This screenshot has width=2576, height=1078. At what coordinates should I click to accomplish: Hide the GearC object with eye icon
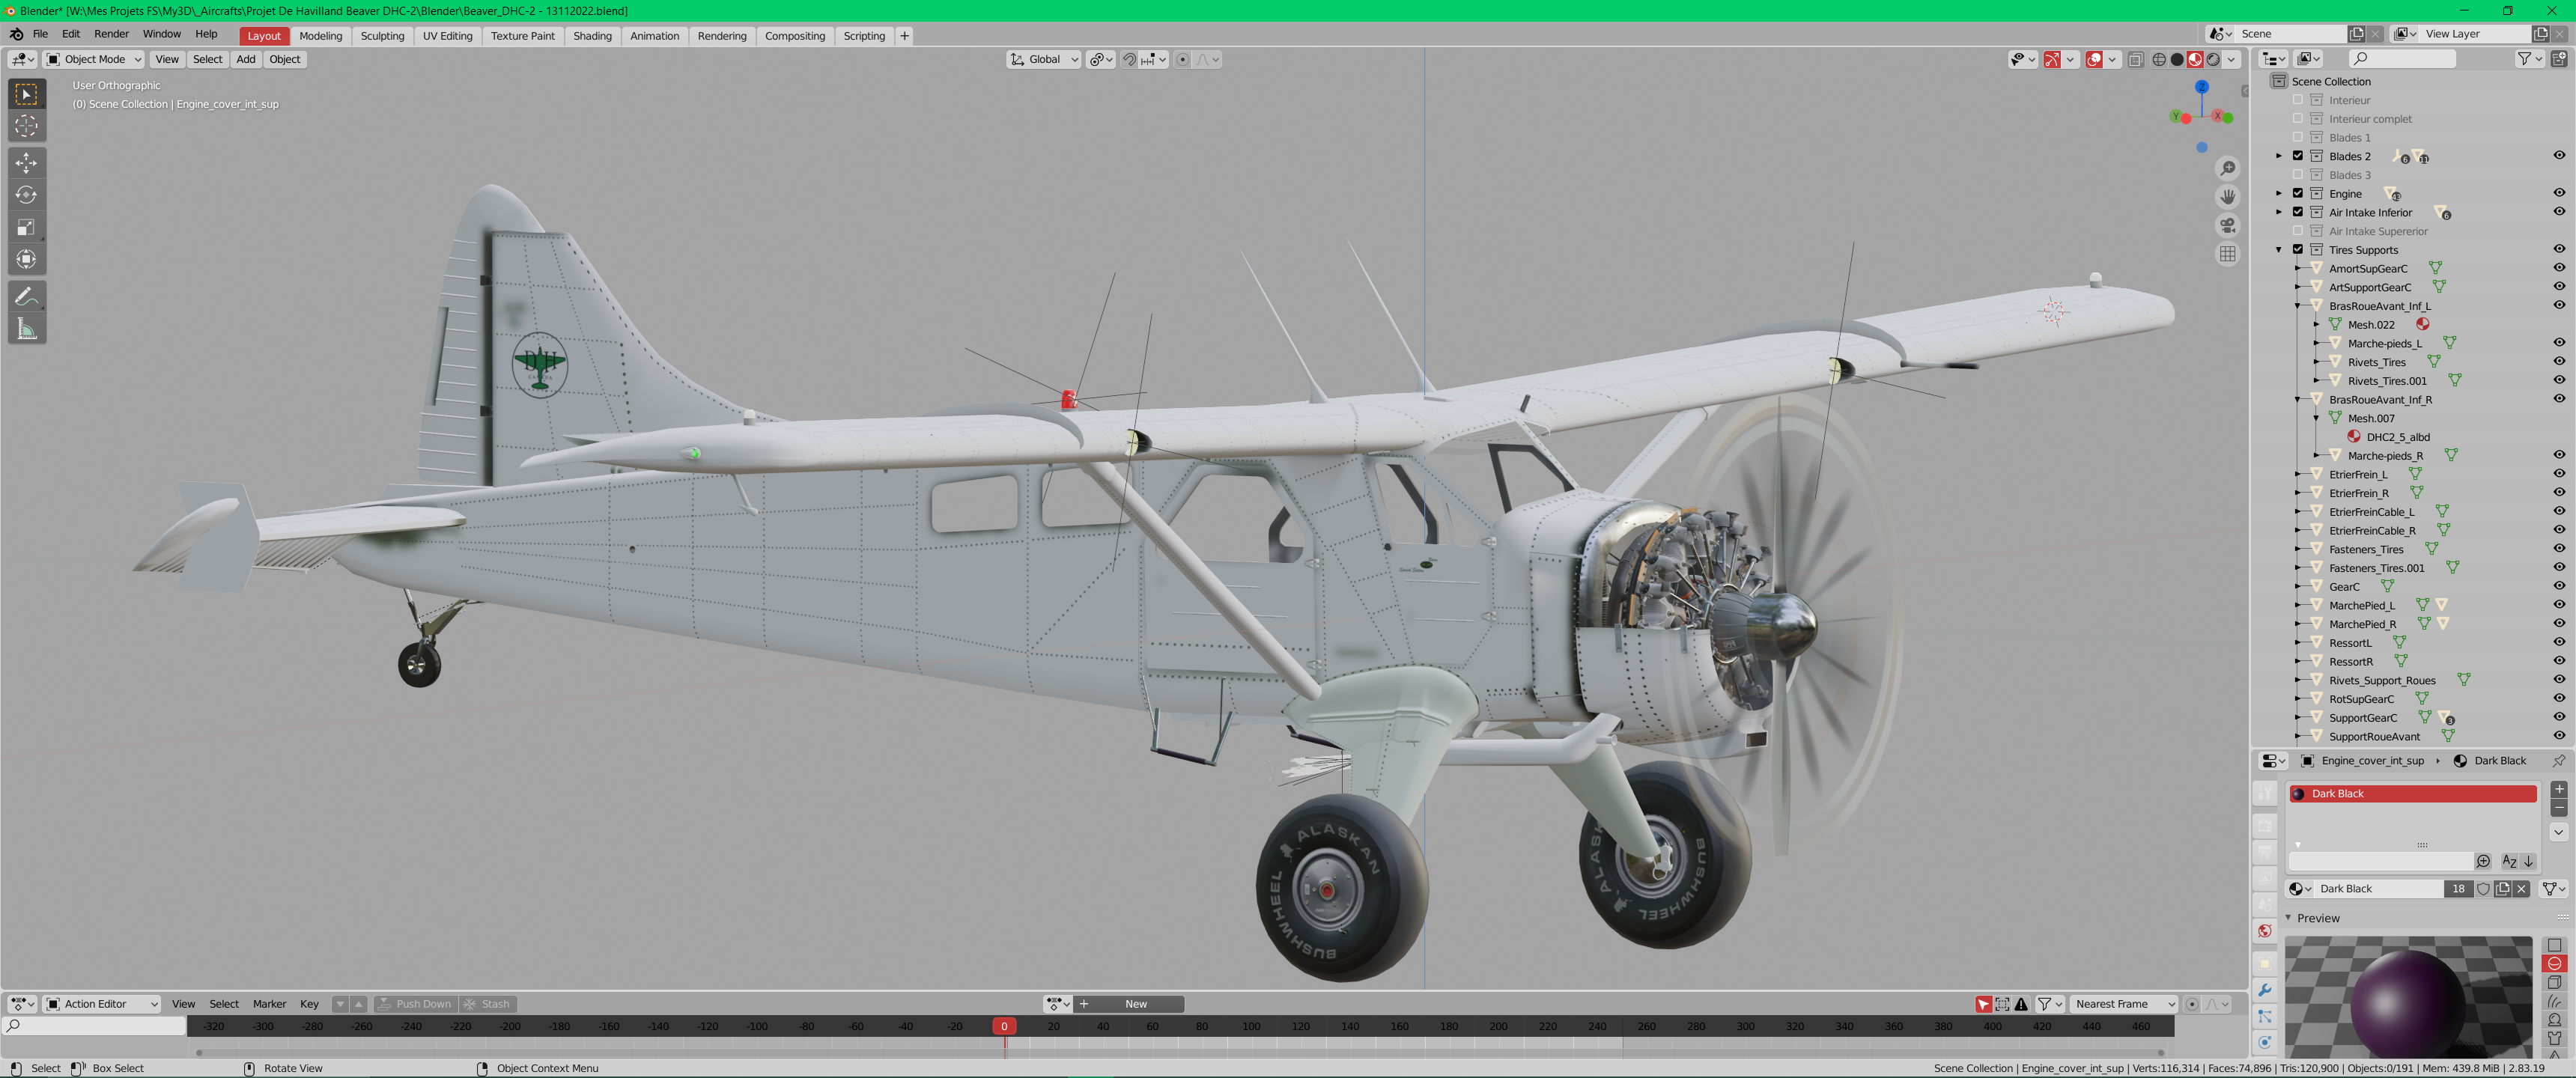[2559, 586]
